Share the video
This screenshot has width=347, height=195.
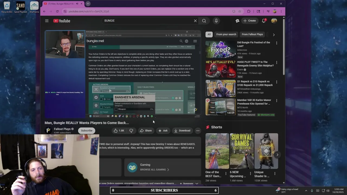coord(146,131)
